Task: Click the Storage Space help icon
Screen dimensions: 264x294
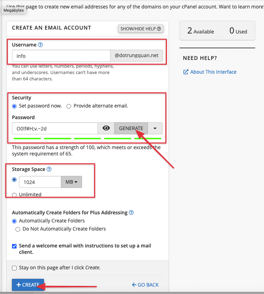Action: [49, 169]
